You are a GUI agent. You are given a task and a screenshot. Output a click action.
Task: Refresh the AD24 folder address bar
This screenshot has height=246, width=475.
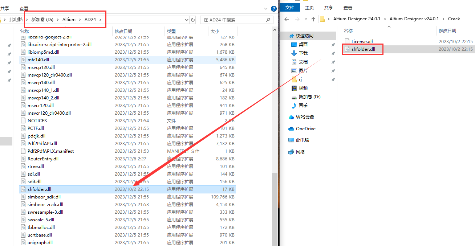click(x=193, y=20)
